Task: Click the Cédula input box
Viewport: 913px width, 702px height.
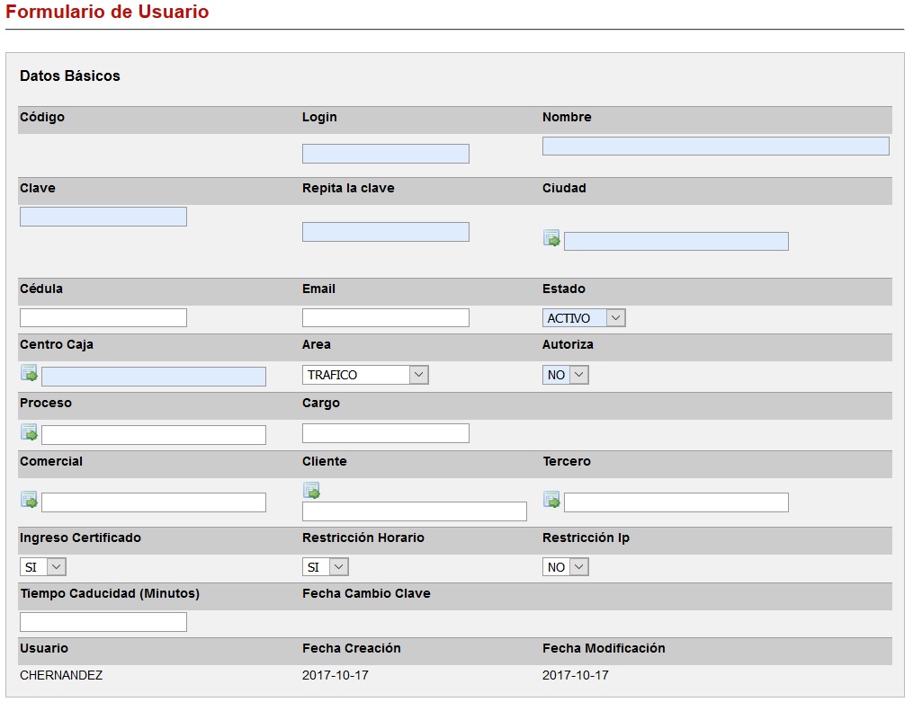Action: click(x=103, y=317)
